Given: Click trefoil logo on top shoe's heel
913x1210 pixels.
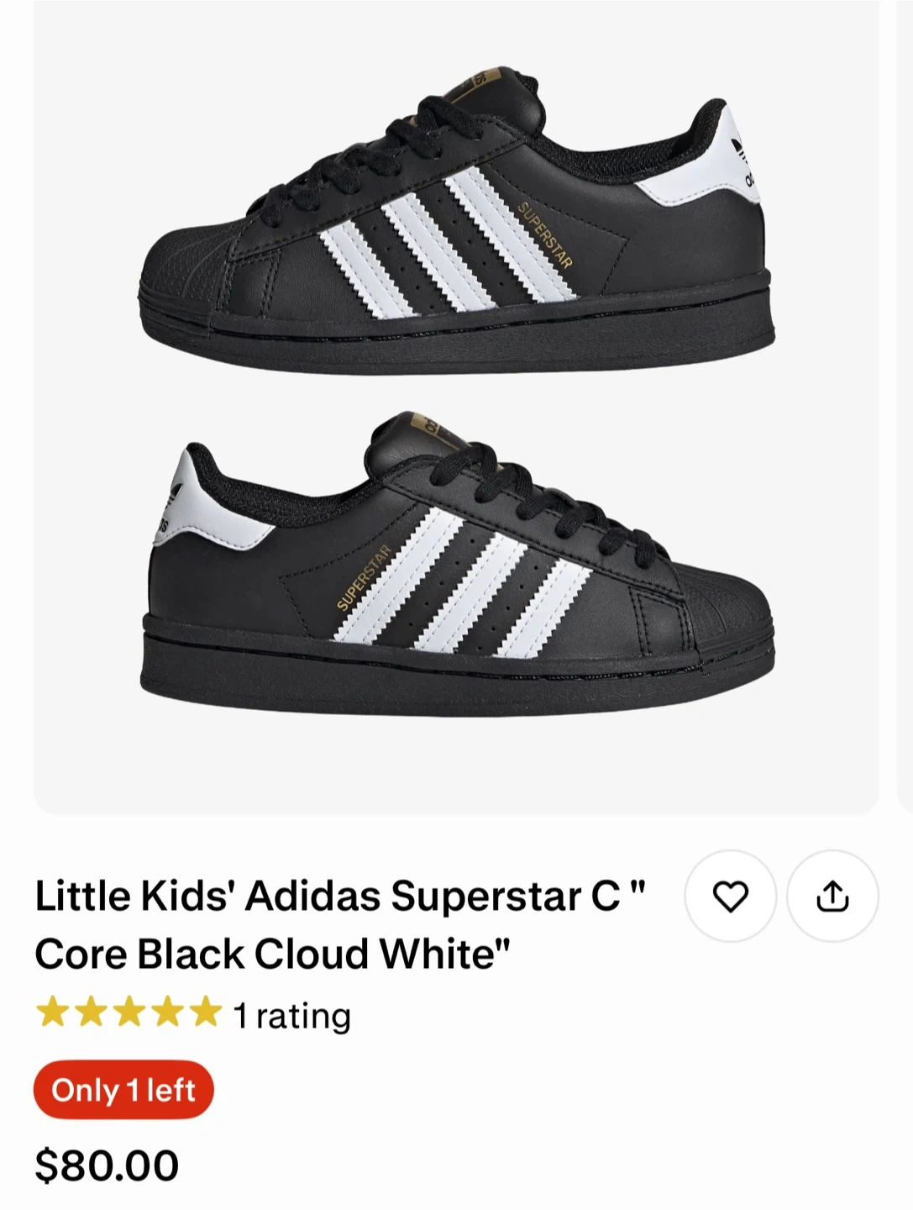Looking at the screenshot, I should point(740,149).
